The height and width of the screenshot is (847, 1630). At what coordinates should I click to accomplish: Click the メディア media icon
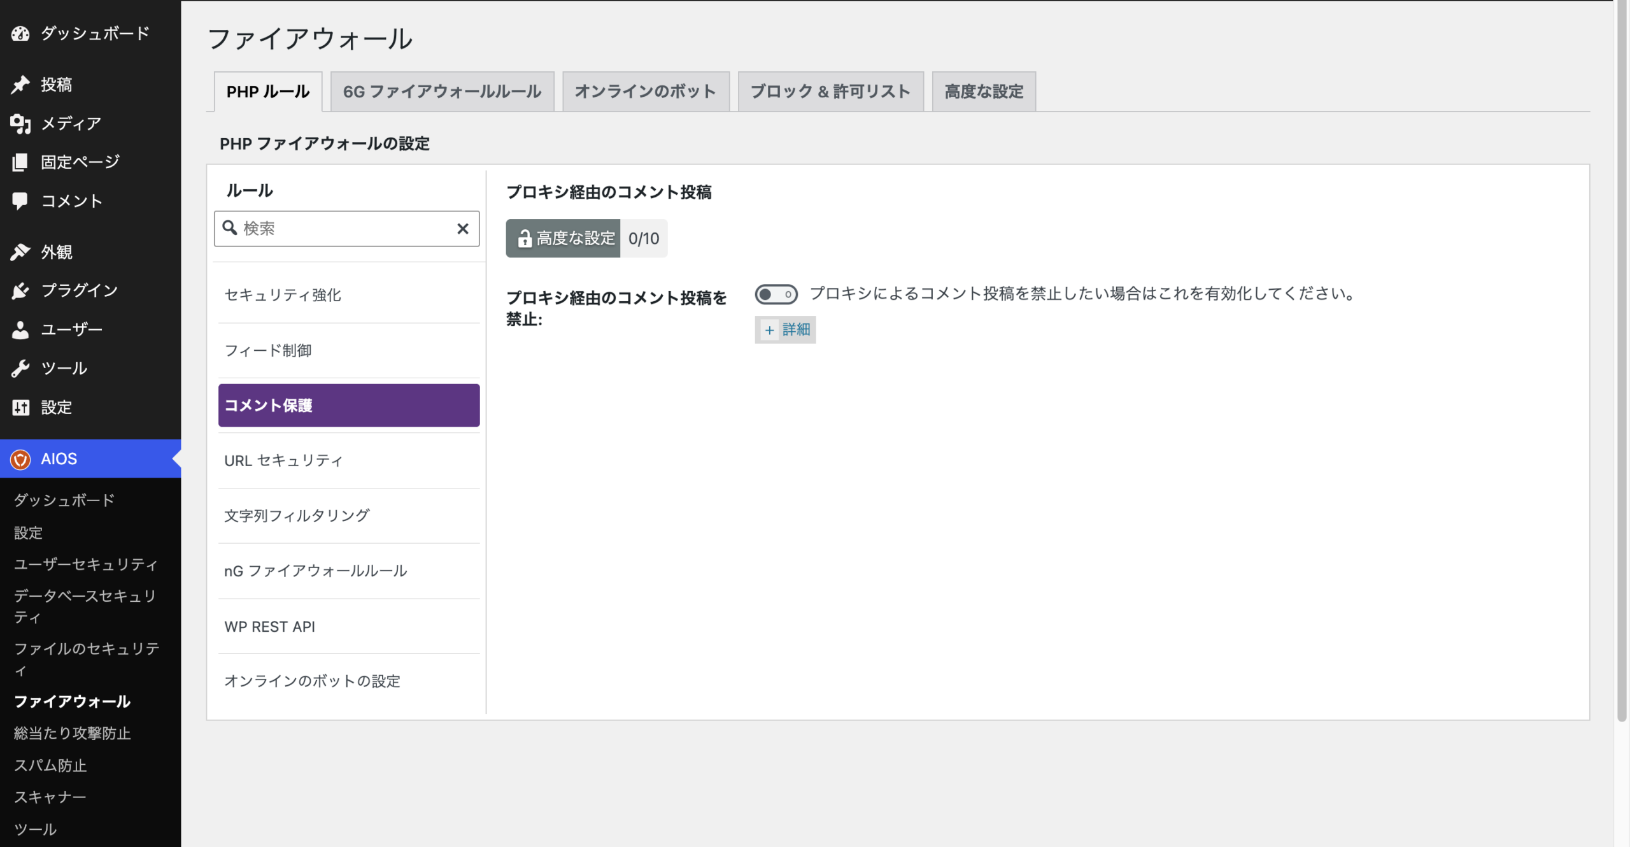click(20, 123)
